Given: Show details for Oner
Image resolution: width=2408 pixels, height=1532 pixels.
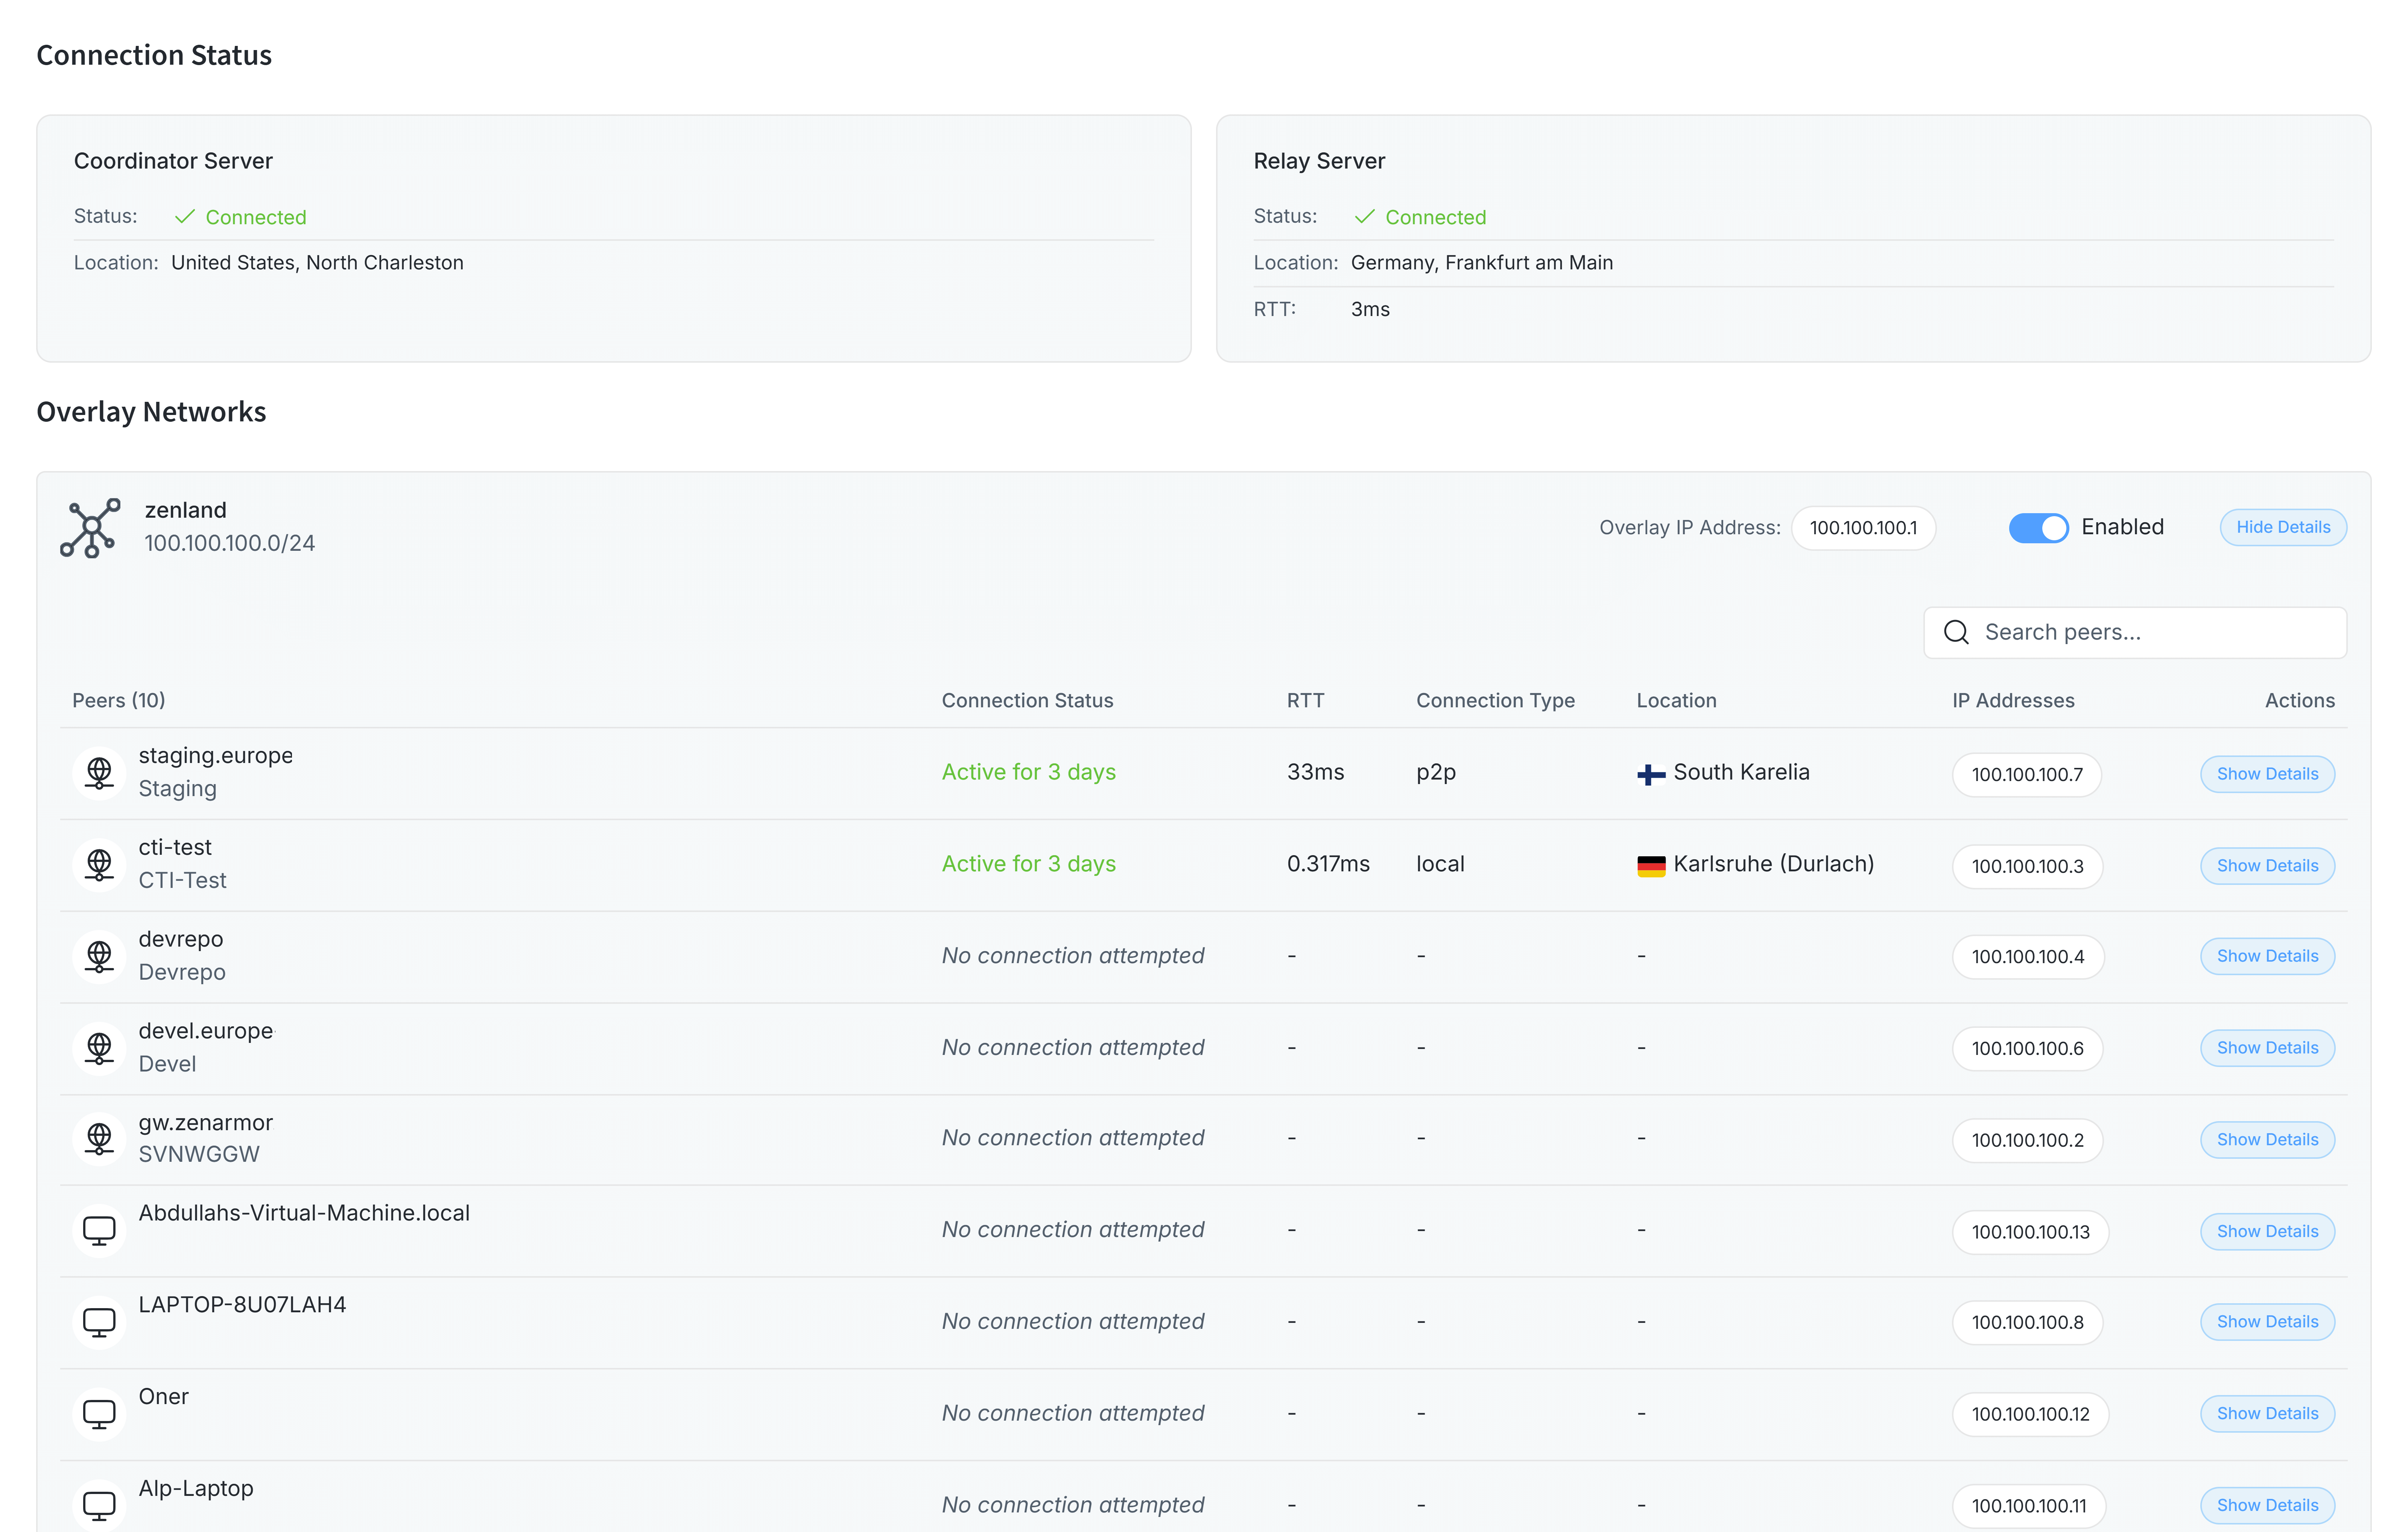Looking at the screenshot, I should [2267, 1414].
